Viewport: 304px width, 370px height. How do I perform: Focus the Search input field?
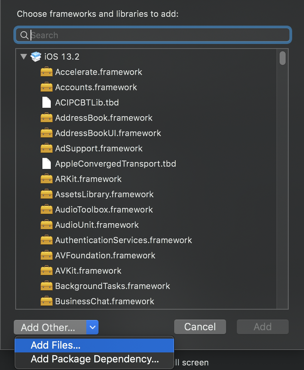click(x=153, y=35)
